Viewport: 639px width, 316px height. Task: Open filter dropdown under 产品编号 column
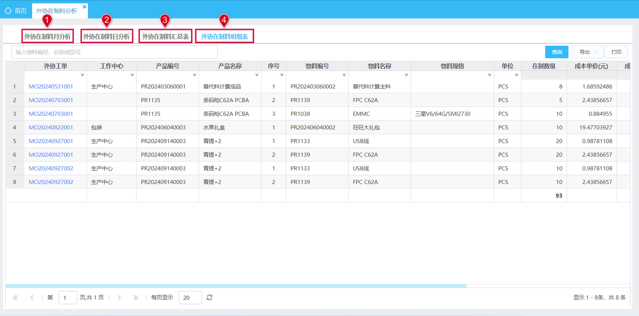[x=195, y=75]
